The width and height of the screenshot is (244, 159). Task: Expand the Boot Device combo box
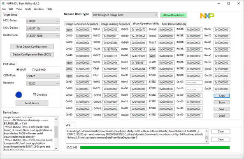pos(43,36)
